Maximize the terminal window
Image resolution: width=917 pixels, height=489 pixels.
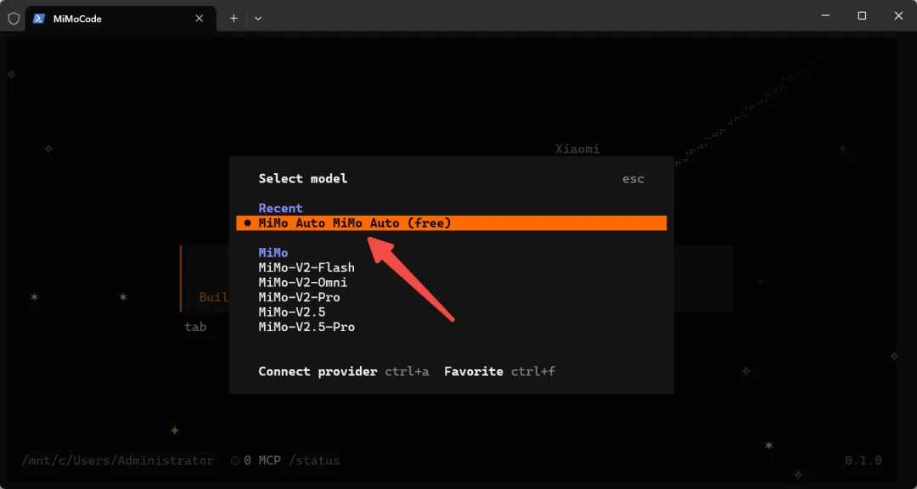coord(862,16)
